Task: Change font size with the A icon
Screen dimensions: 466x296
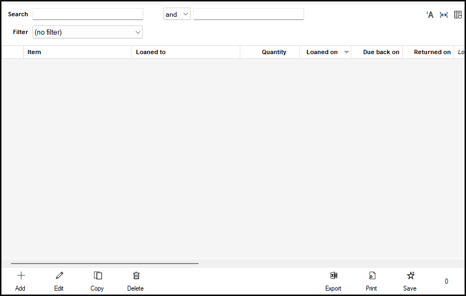Action: pyautogui.click(x=430, y=15)
